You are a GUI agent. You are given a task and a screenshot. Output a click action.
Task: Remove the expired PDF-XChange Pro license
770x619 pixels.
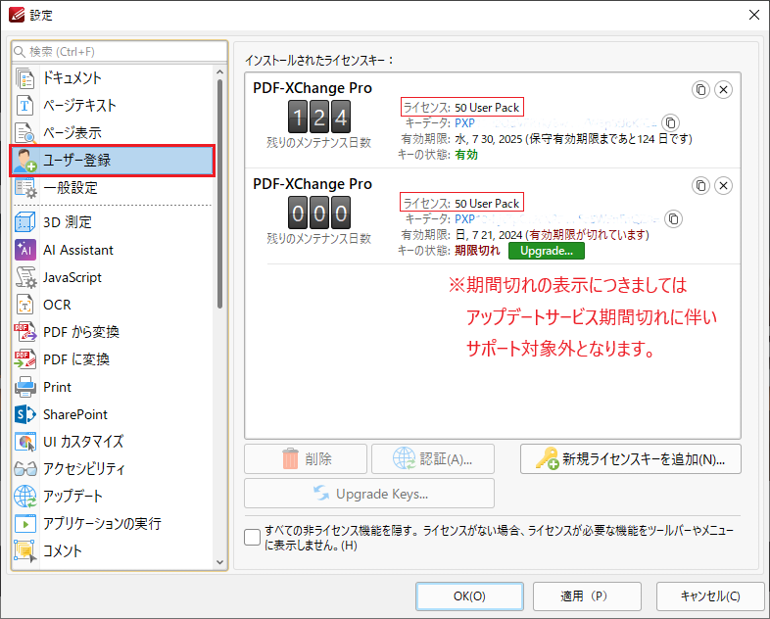(723, 185)
